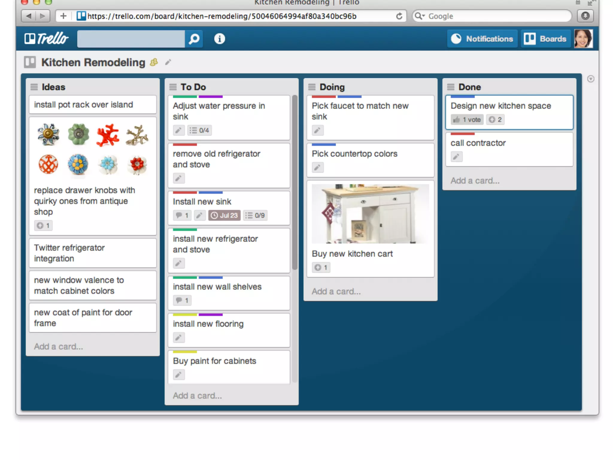This screenshot has height=460, width=613.
Task: Click the Trello search magnifier button
Action: (x=194, y=39)
